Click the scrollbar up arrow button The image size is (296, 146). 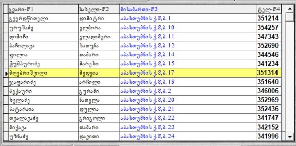click(289, 9)
